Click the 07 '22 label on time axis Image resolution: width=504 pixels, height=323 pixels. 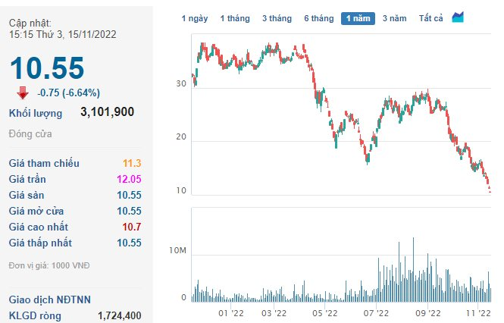[377, 312]
